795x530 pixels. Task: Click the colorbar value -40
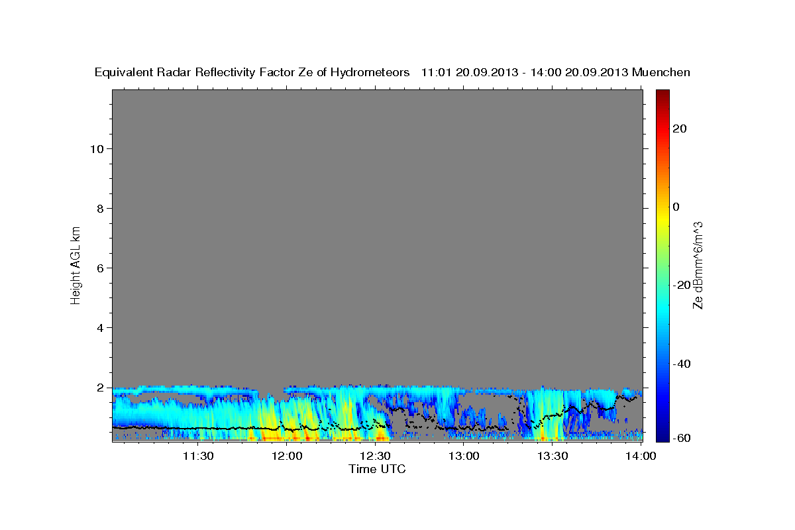[680, 363]
